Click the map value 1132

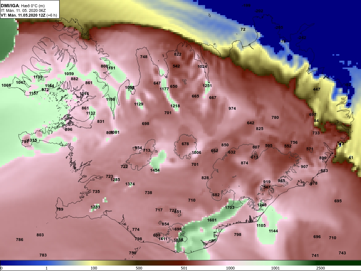coord(91,113)
